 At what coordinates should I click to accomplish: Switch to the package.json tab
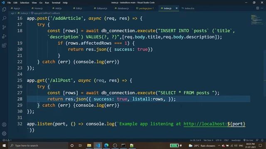pyautogui.click(x=145, y=8)
